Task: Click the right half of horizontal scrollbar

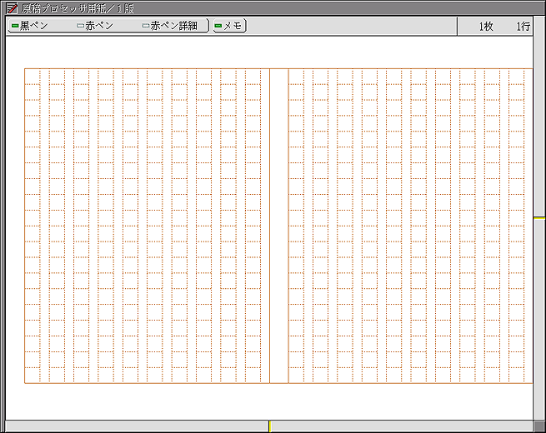Action: [400, 426]
